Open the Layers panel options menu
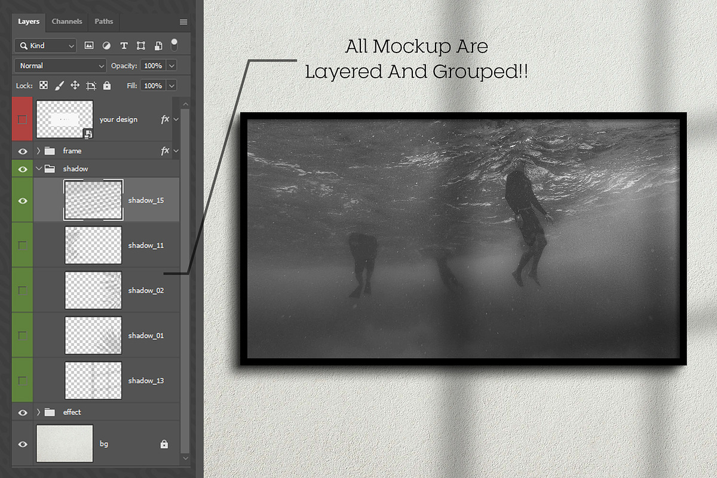This screenshot has height=478, width=717. coord(183,22)
